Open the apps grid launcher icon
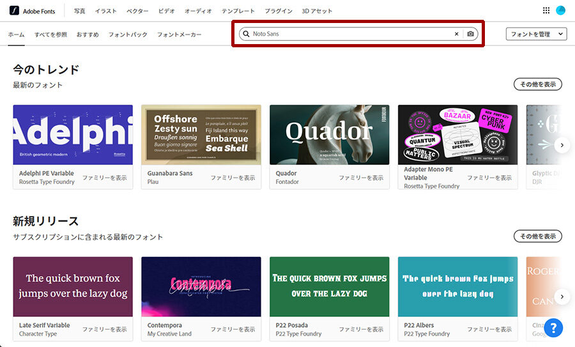Image resolution: width=575 pixels, height=347 pixels. tap(546, 11)
